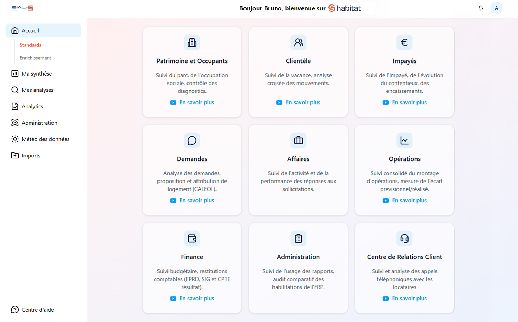Click the Finance wallet icon
Image resolution: width=518 pixels, height=322 pixels.
point(192,238)
